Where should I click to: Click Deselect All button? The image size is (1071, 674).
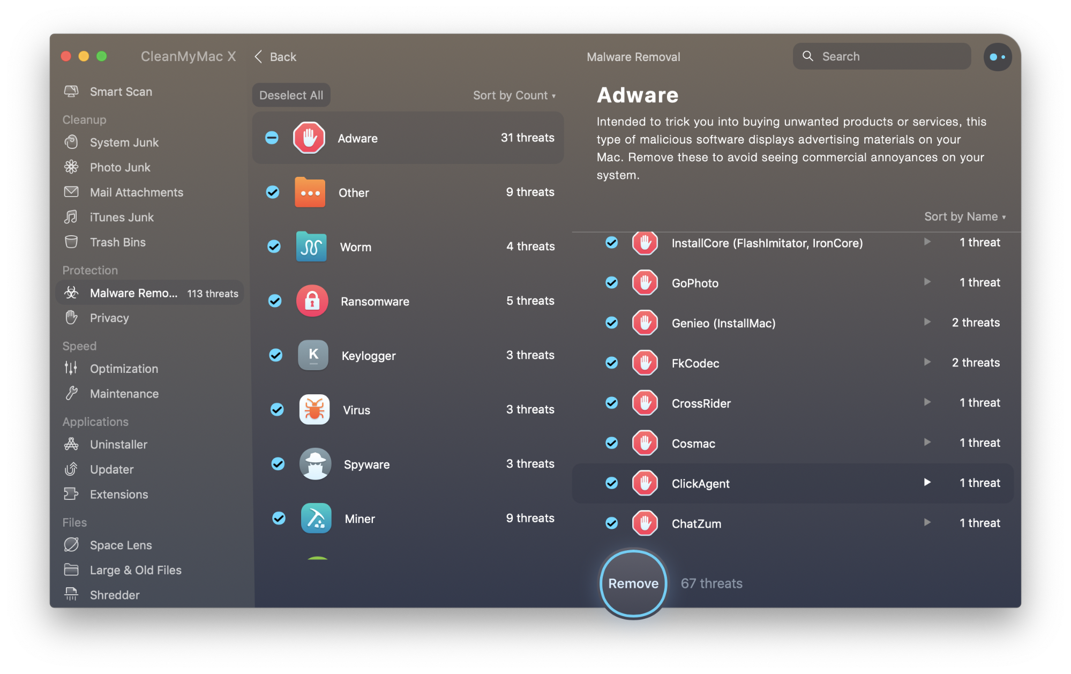click(x=291, y=95)
